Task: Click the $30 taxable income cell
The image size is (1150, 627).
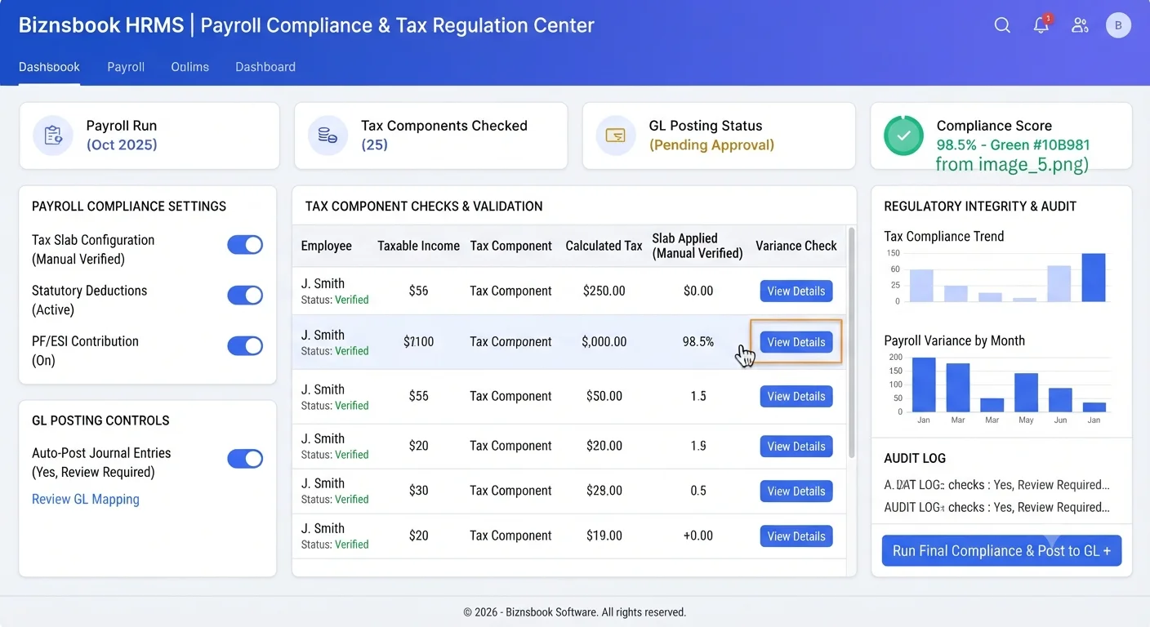Action: point(418,491)
